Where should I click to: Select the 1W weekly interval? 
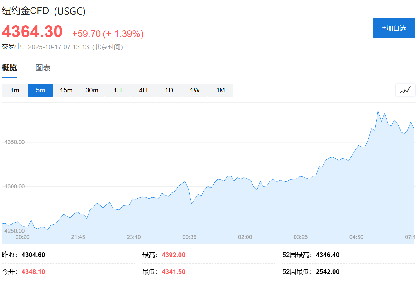point(195,90)
